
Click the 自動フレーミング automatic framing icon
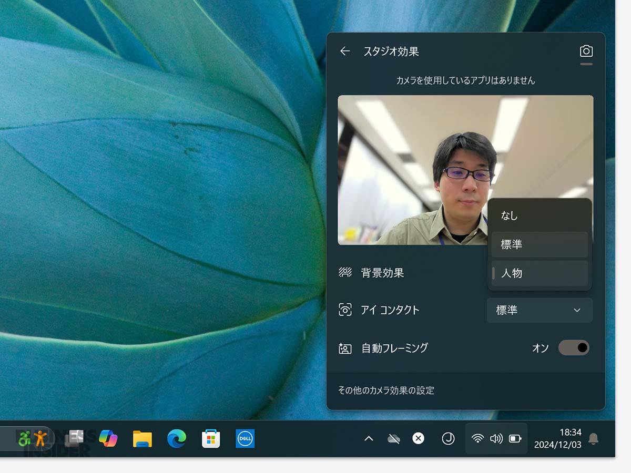346,347
